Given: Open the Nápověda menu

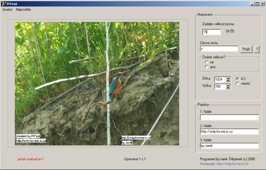Looking at the screenshot, I should pos(23,9).
